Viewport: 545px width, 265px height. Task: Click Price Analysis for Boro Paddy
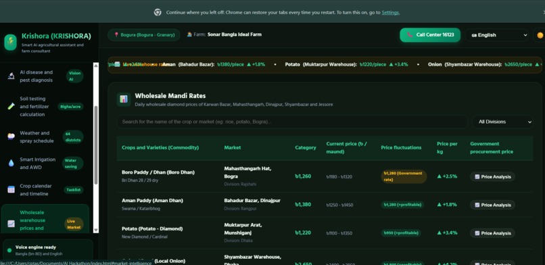click(492, 176)
